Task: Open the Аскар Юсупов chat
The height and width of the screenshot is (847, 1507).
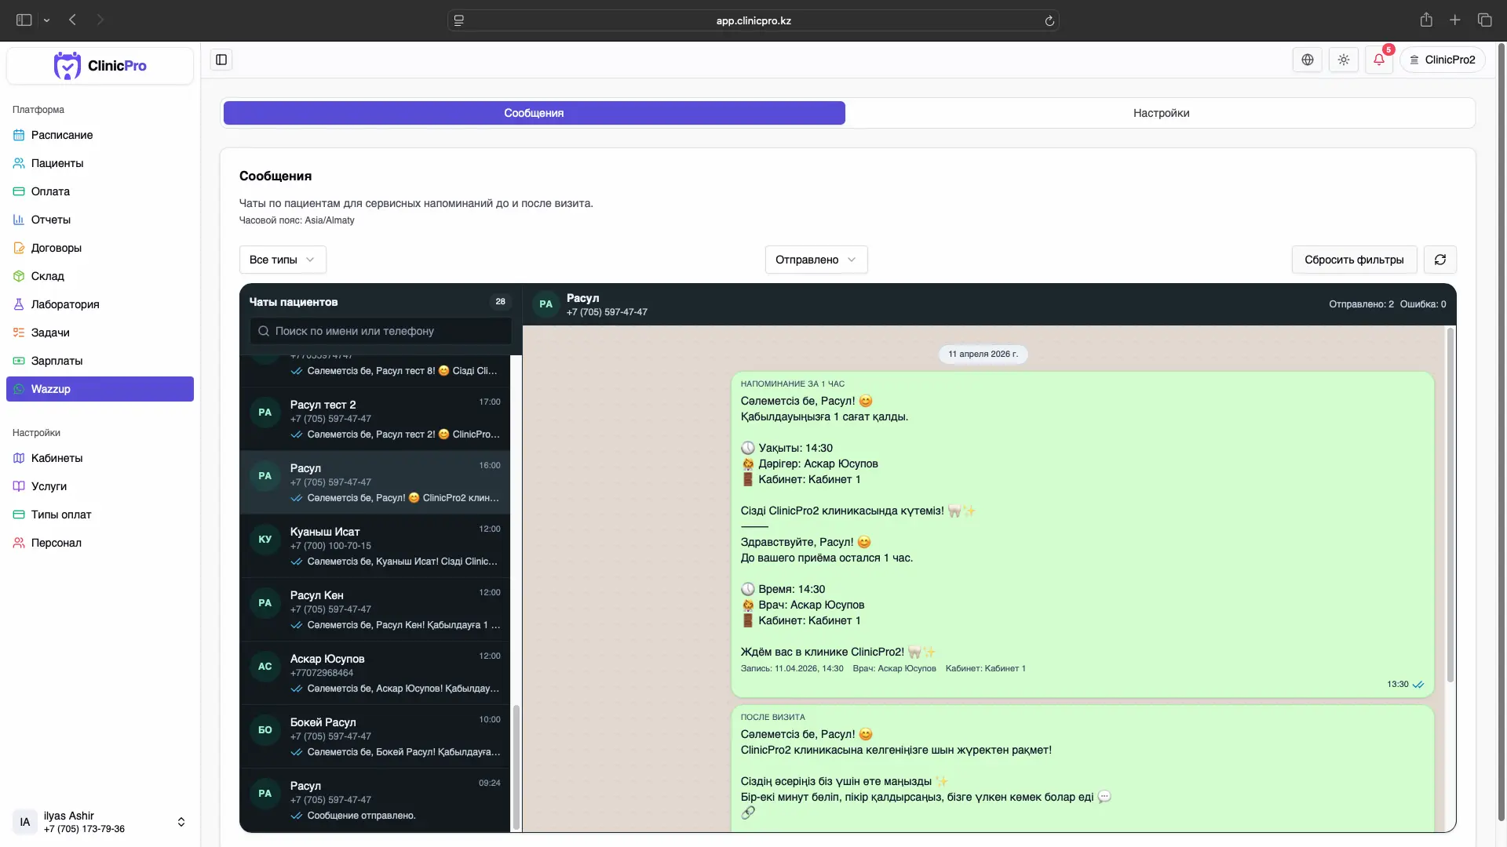Action: point(375,673)
